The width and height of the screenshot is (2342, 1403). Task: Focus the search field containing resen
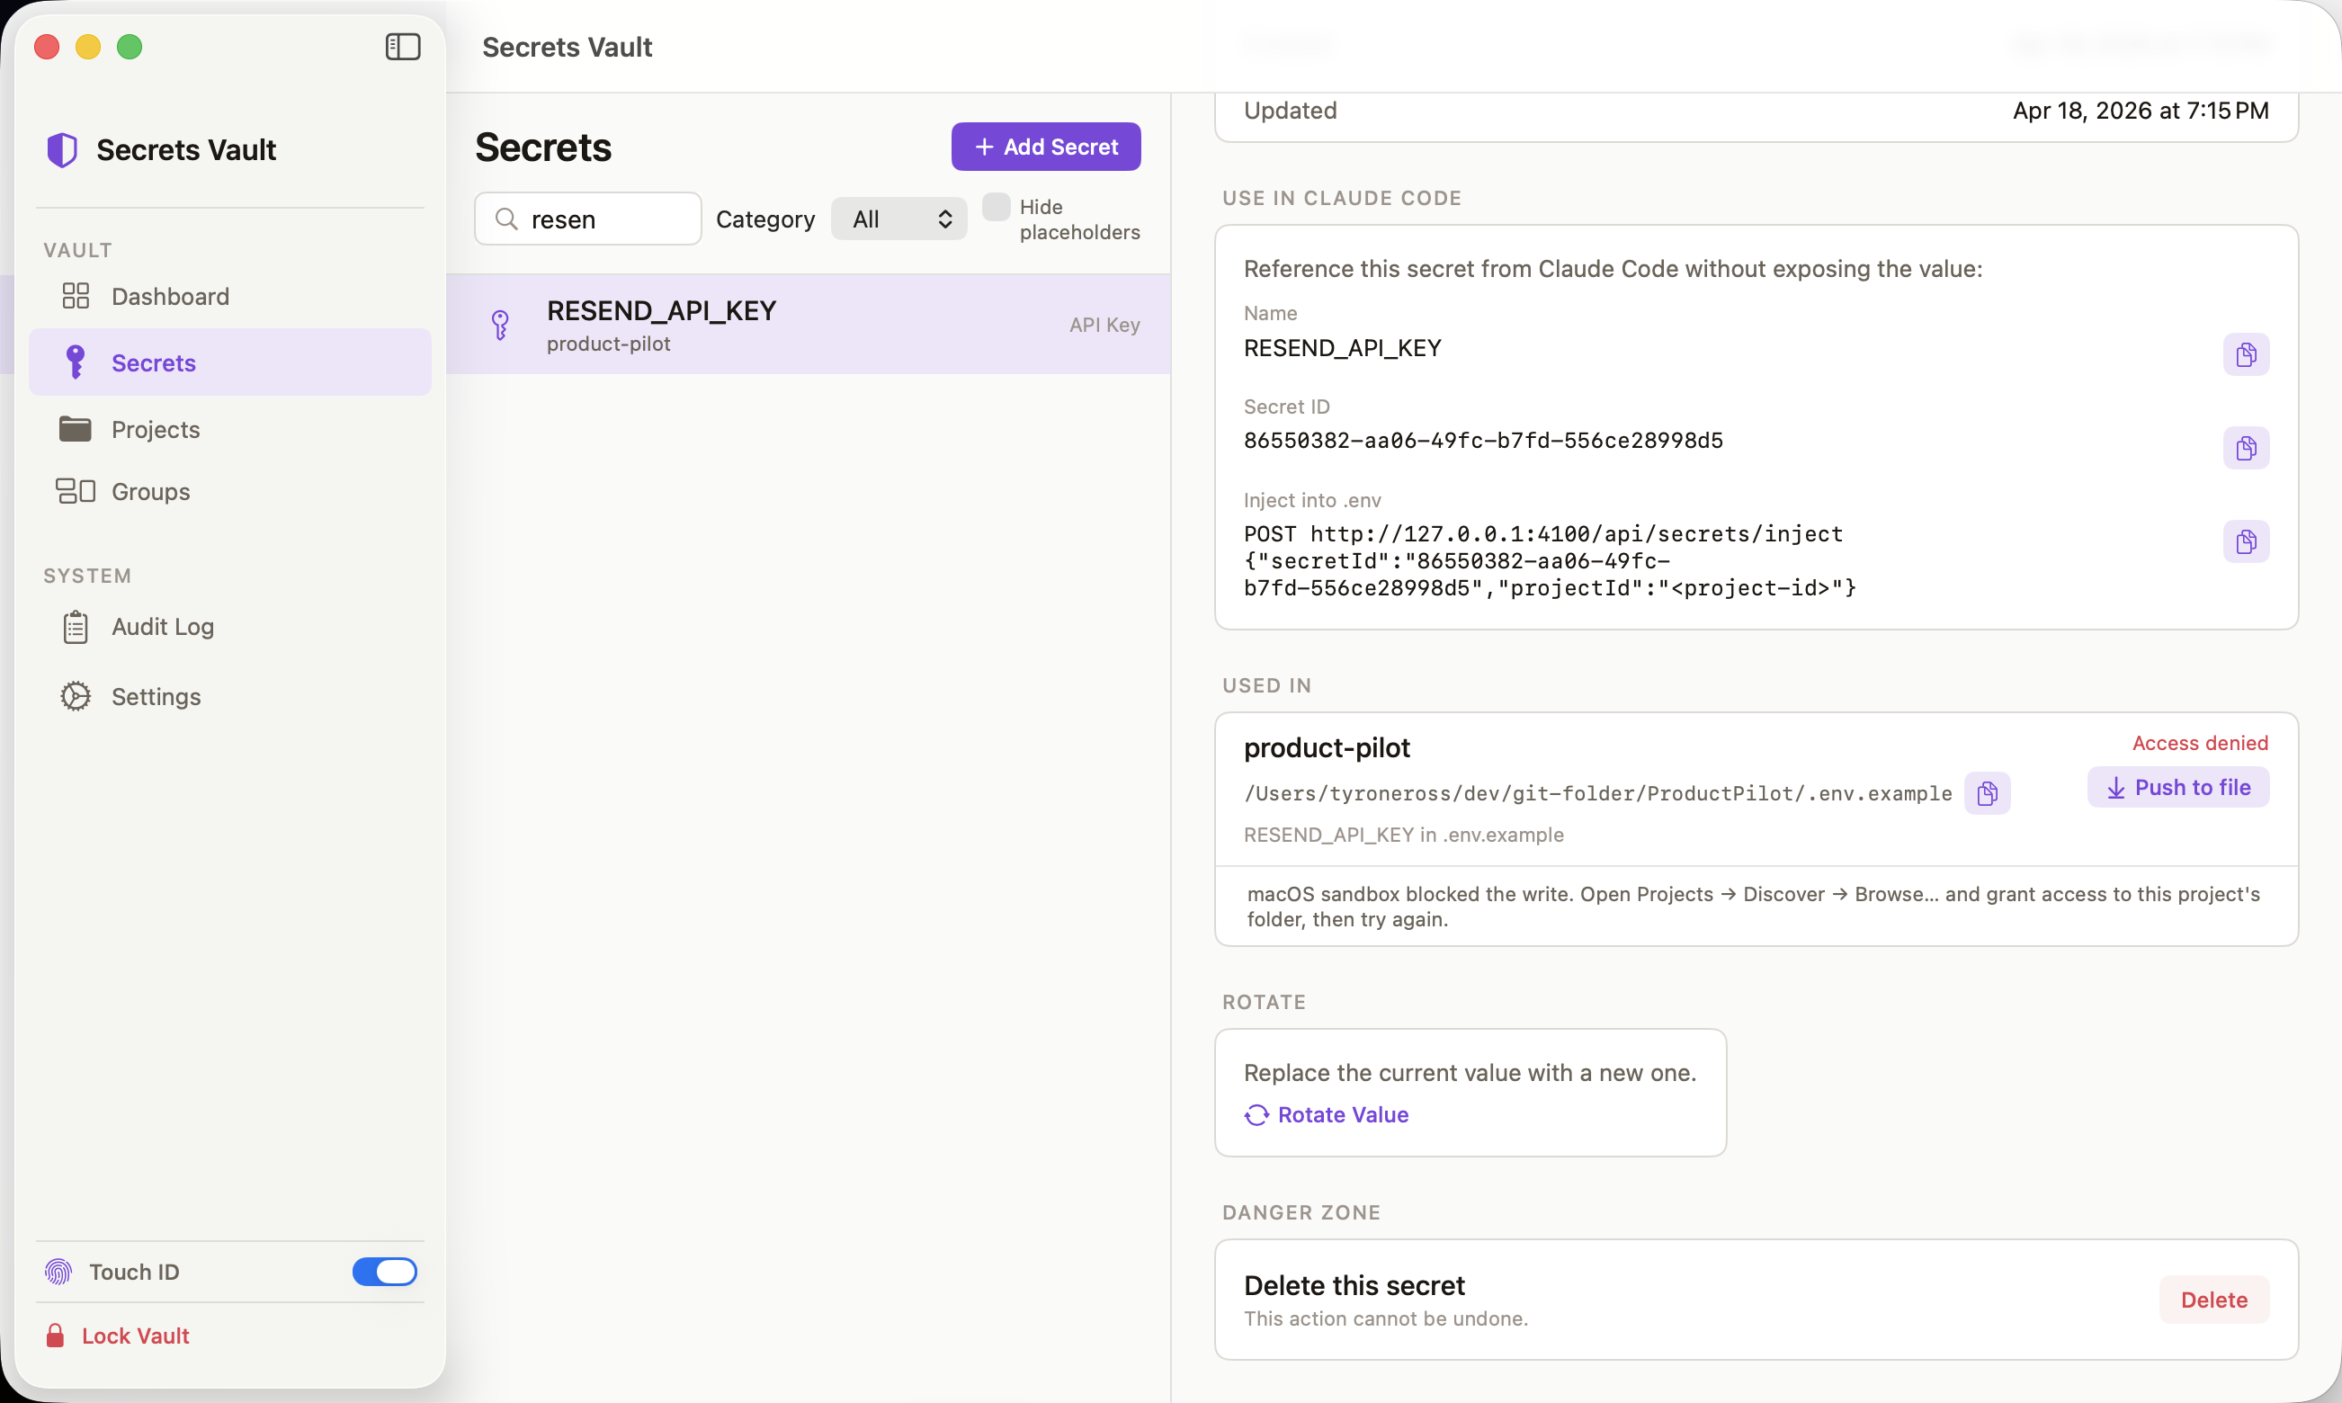coord(588,219)
